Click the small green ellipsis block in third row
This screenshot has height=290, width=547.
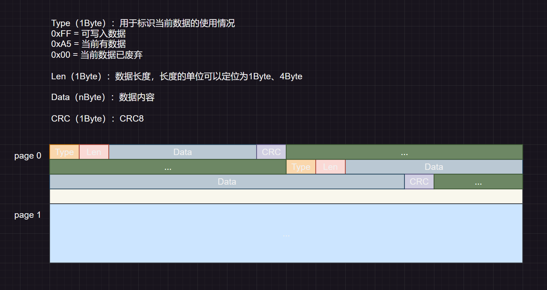478,182
